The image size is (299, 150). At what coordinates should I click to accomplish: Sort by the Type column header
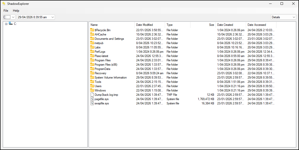(x=177, y=25)
